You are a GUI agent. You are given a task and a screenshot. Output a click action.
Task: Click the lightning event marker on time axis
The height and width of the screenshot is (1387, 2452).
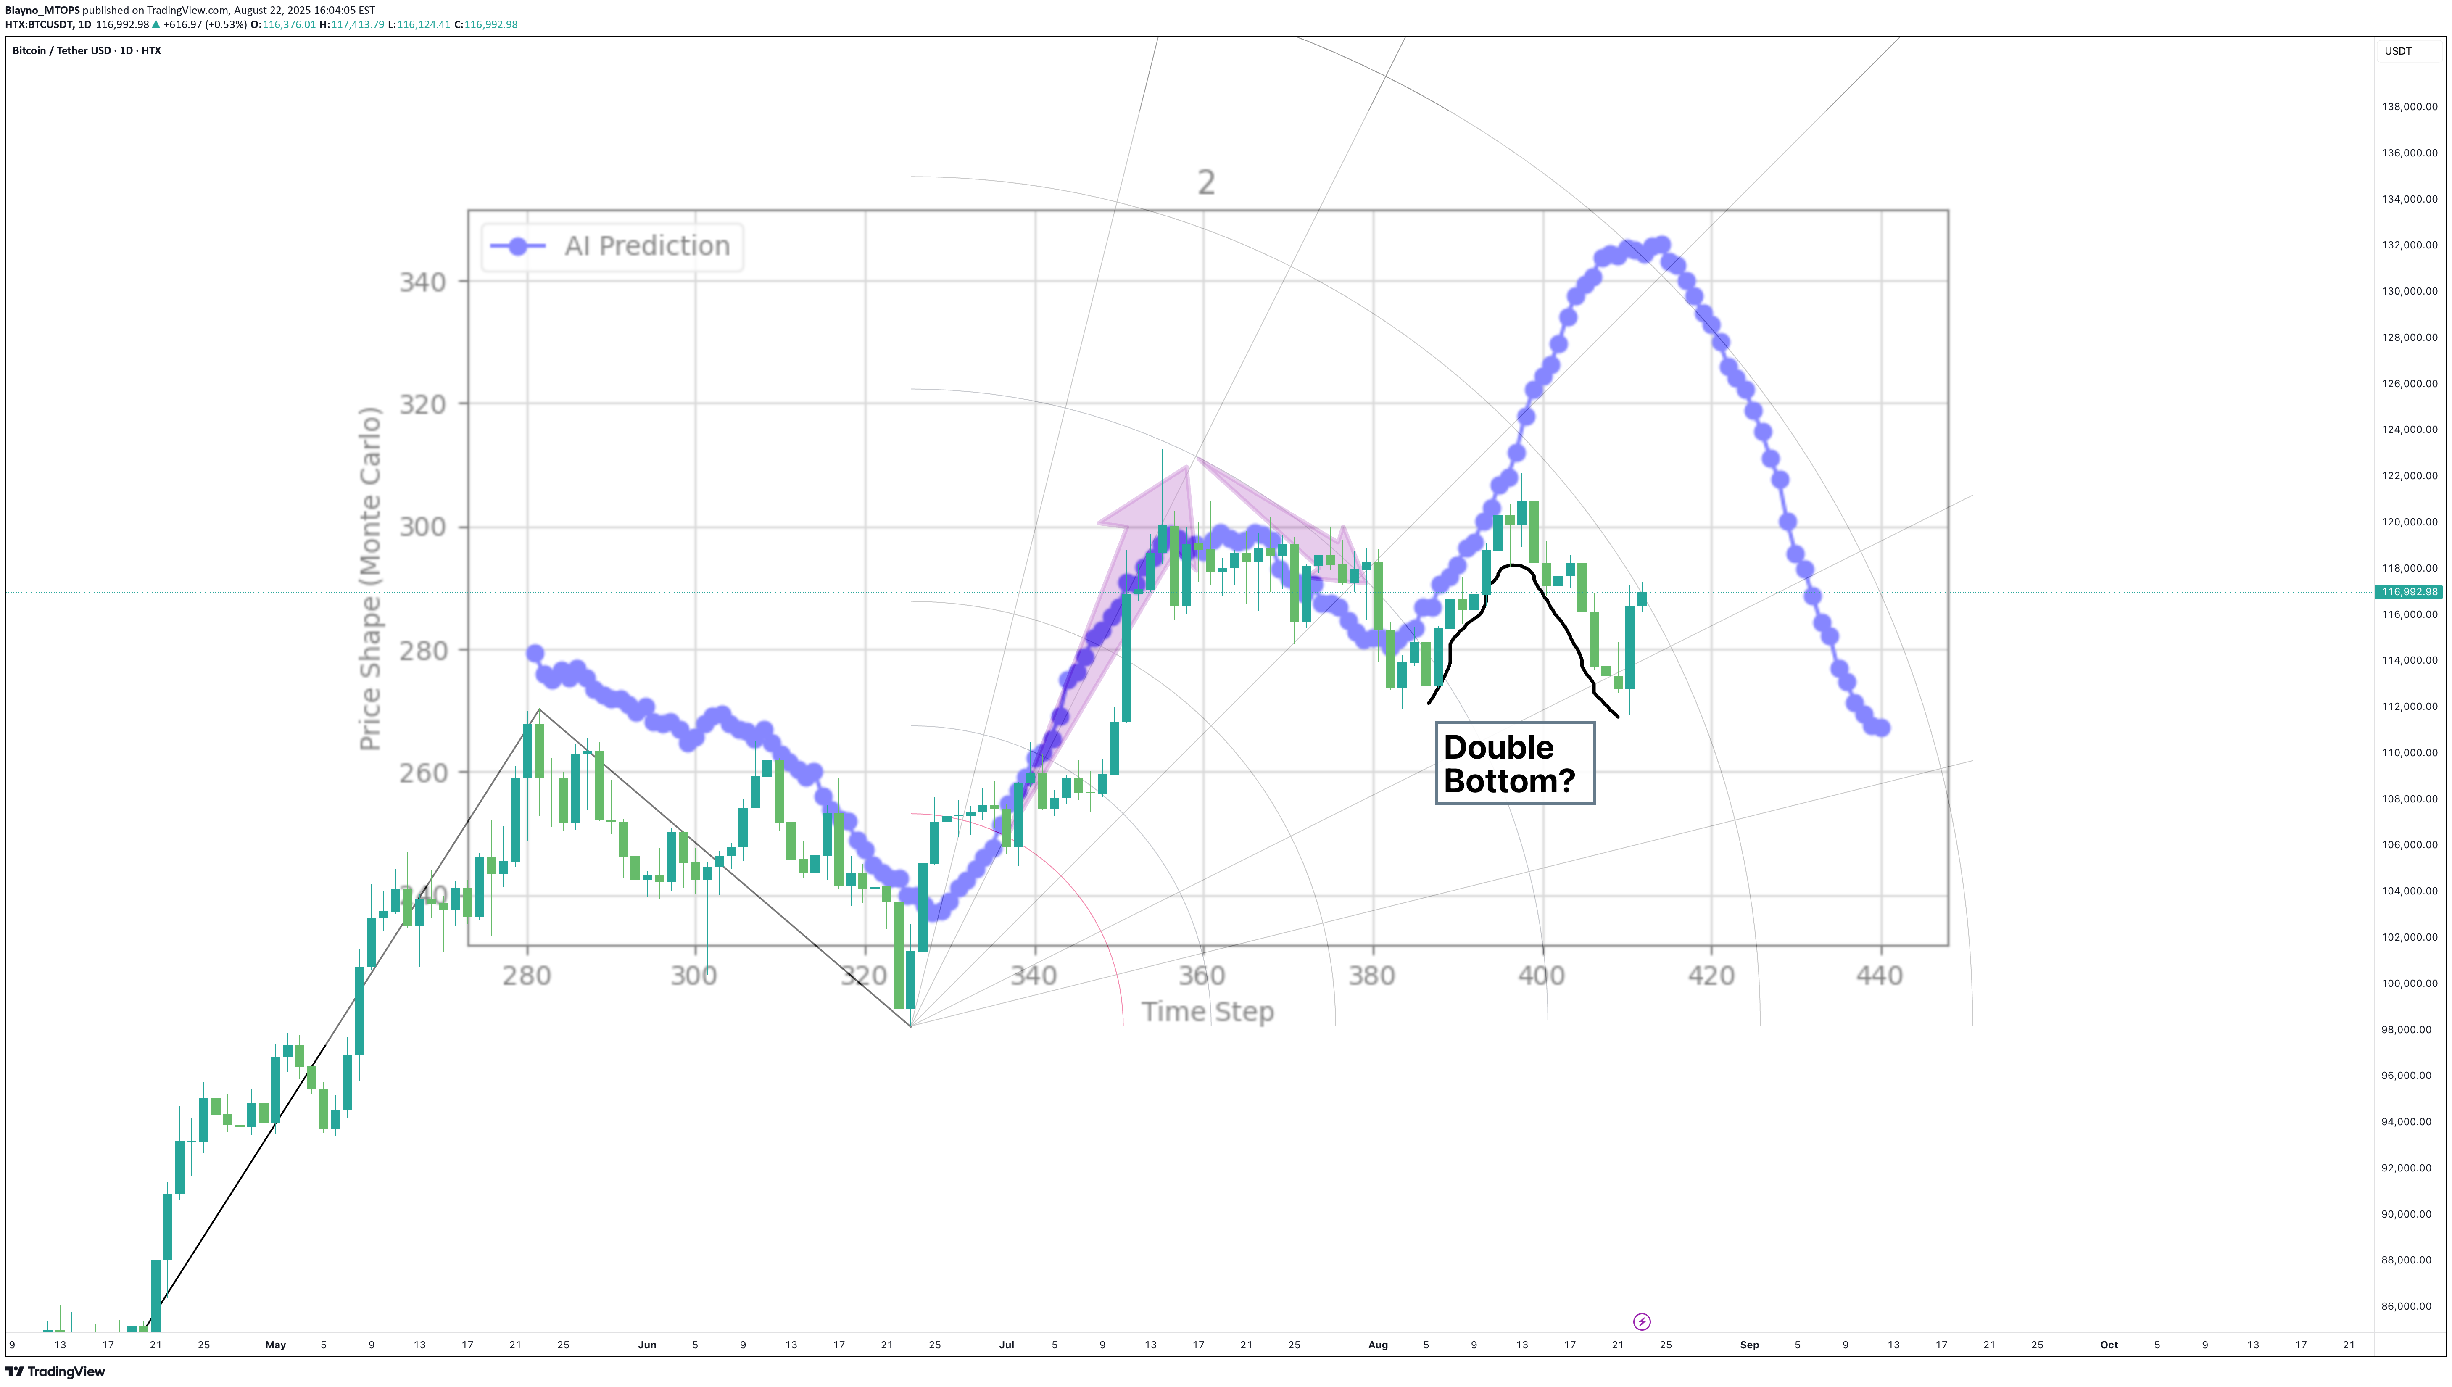coord(1641,1321)
